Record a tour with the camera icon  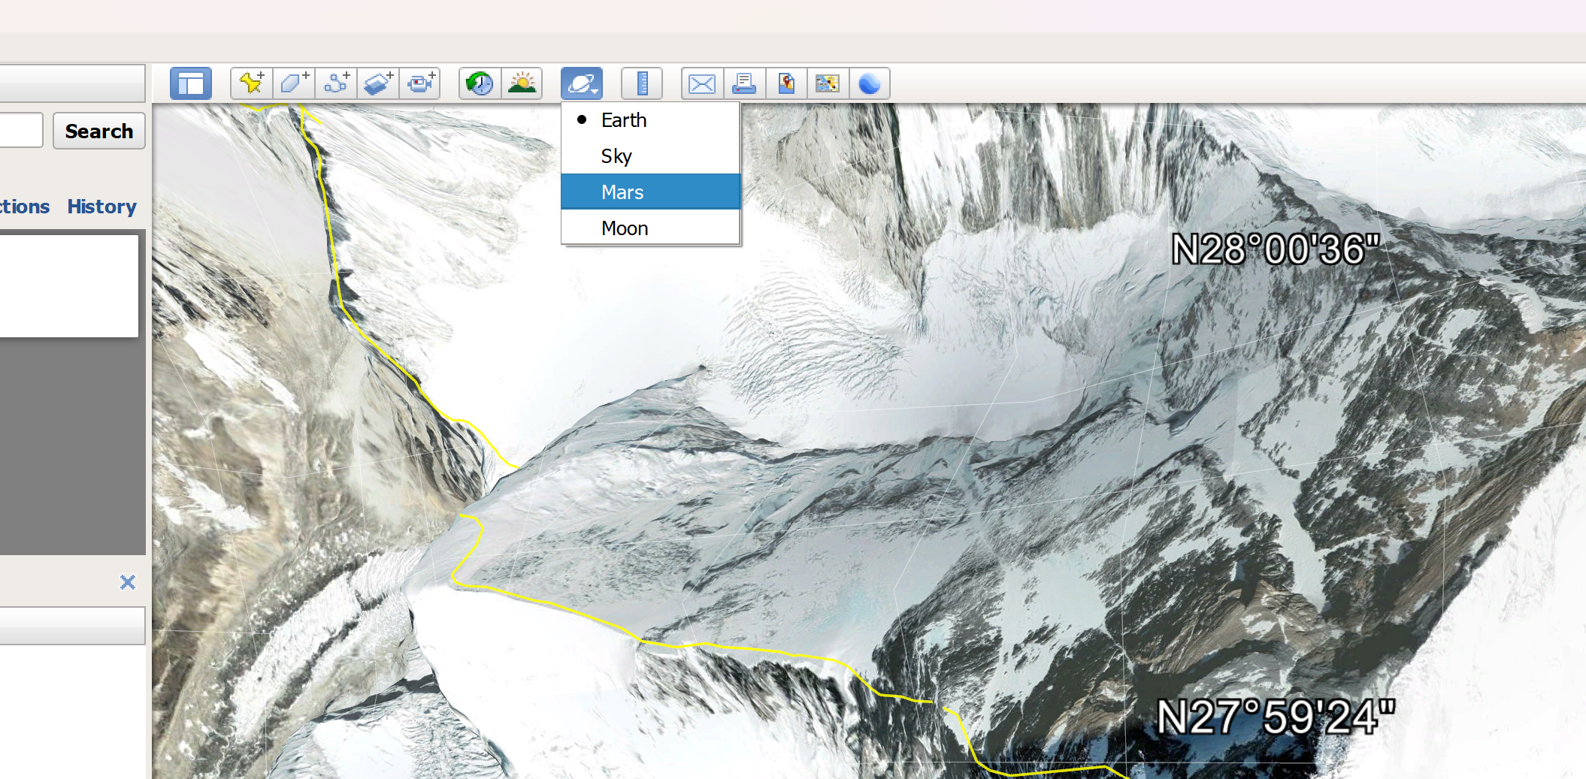click(x=420, y=83)
